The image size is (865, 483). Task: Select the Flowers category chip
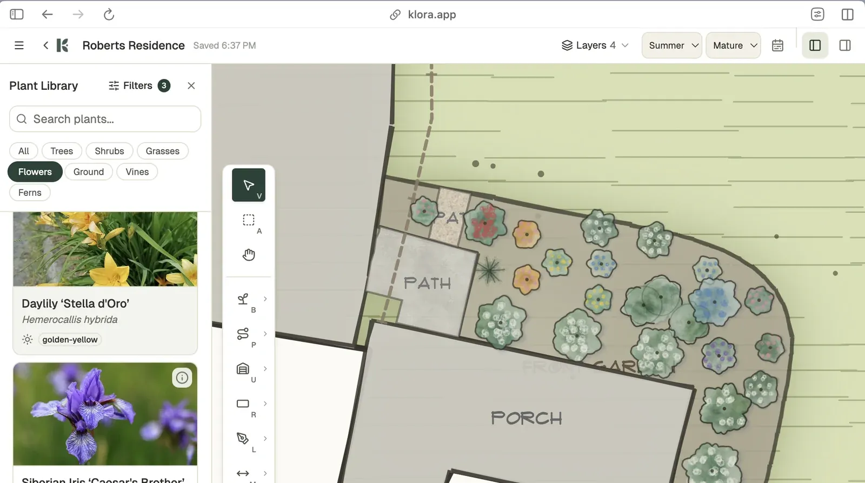point(35,172)
